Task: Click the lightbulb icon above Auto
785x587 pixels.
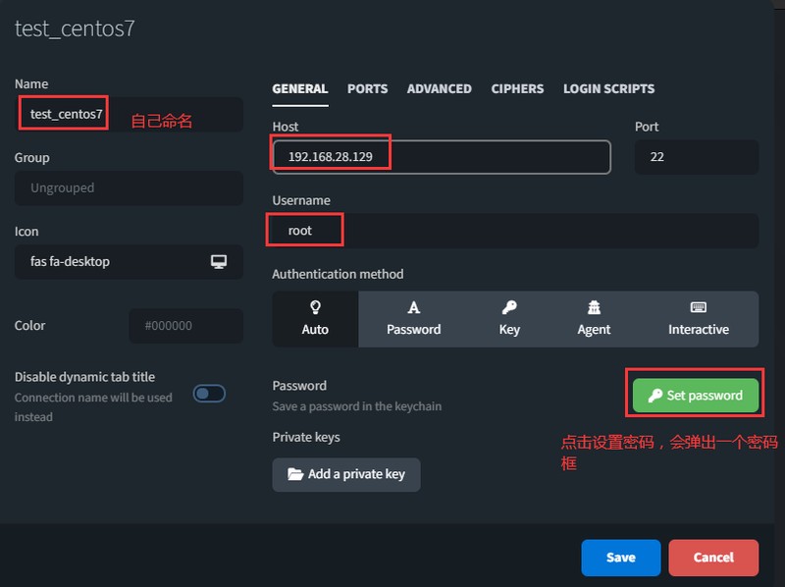Action: pyautogui.click(x=315, y=307)
